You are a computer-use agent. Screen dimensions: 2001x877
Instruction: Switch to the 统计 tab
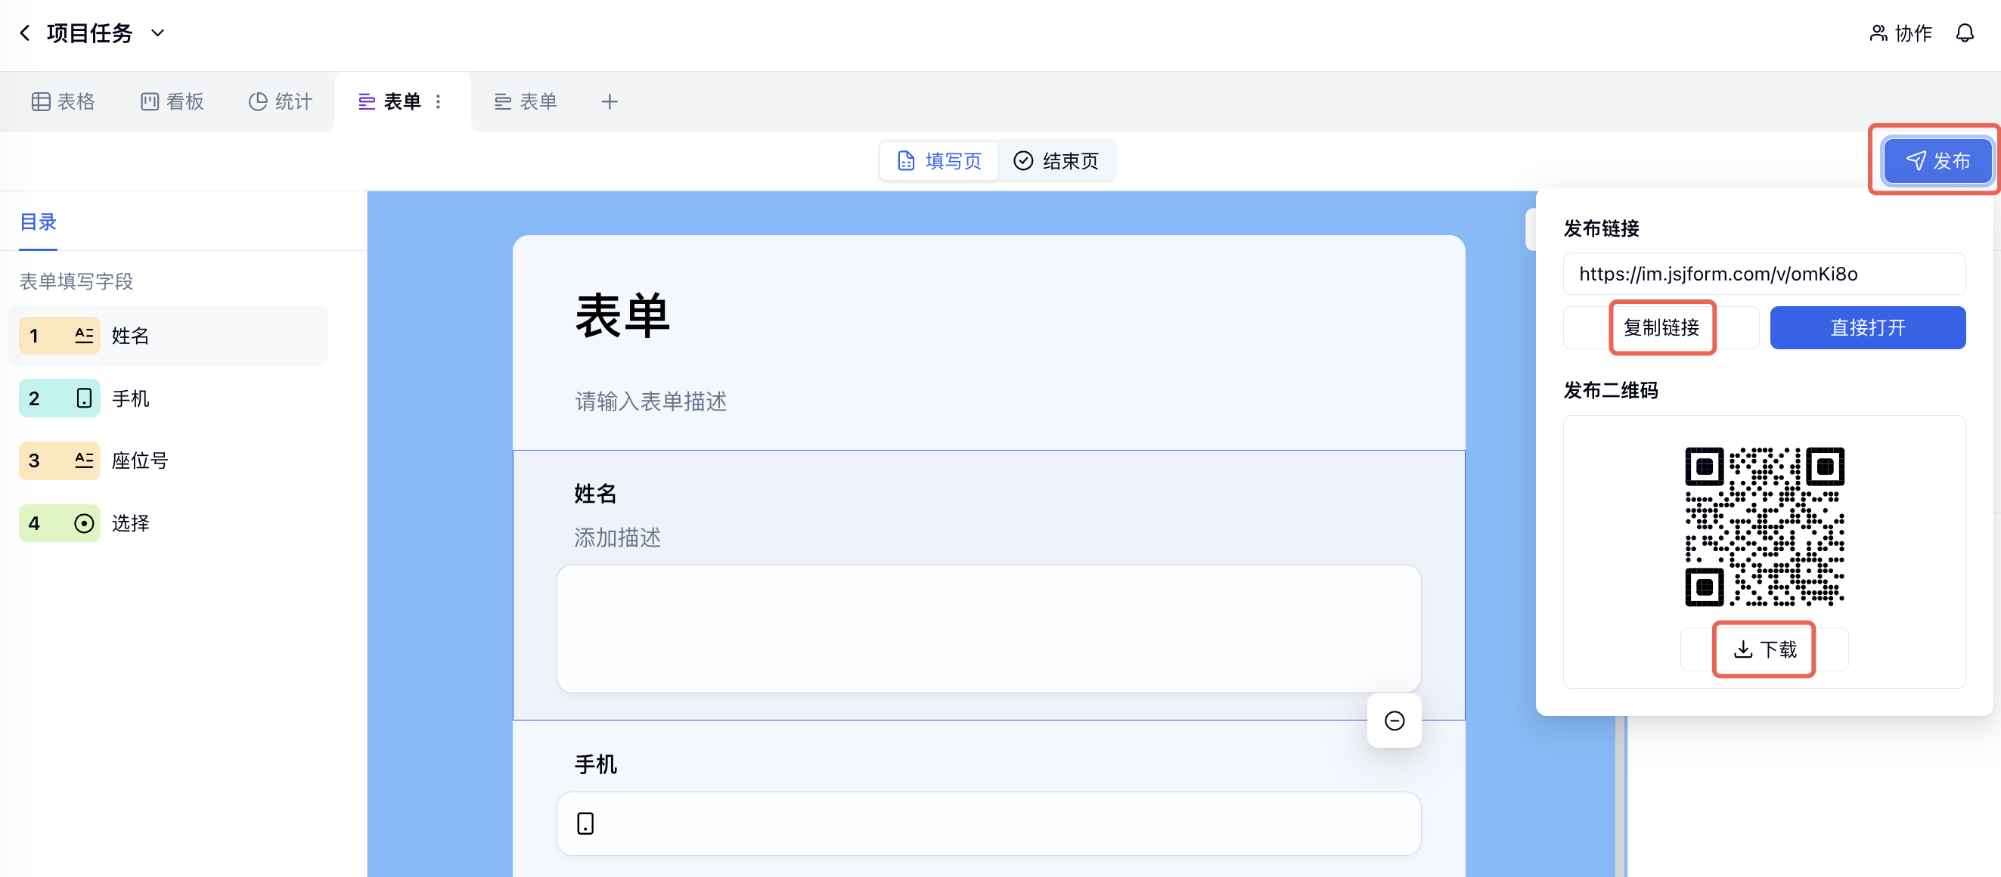coord(280,102)
